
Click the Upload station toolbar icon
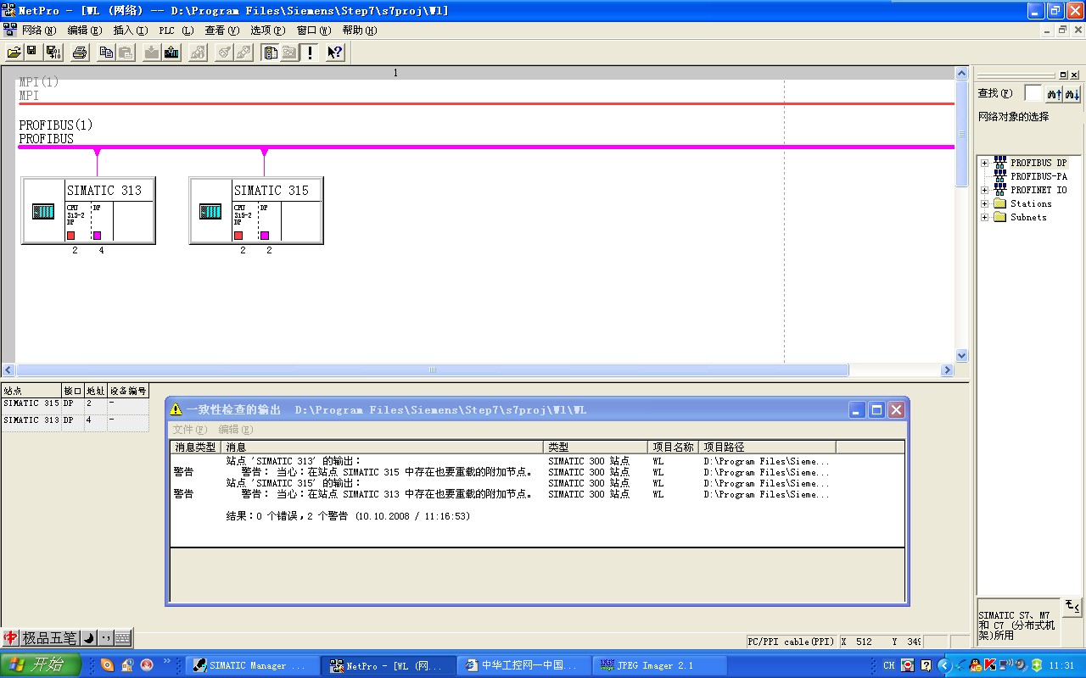pos(171,53)
